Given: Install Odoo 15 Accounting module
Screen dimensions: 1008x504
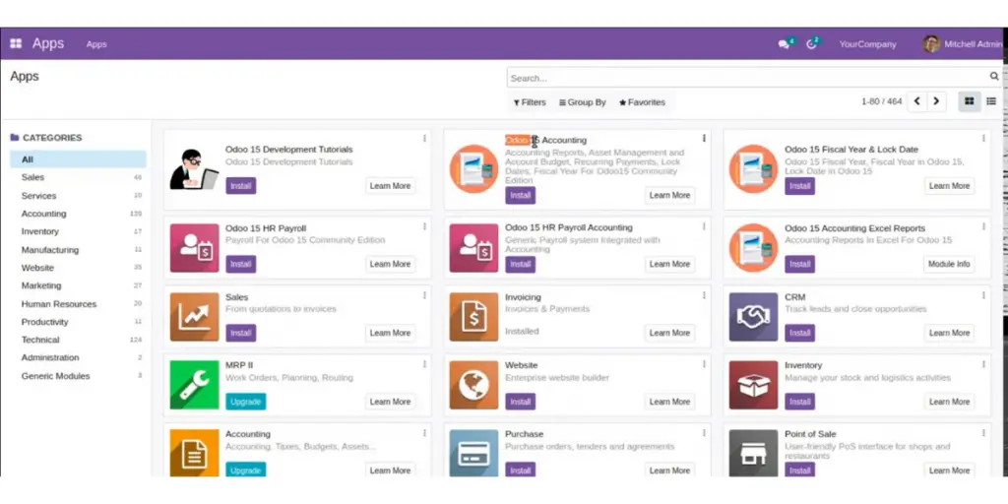Looking at the screenshot, I should [520, 196].
